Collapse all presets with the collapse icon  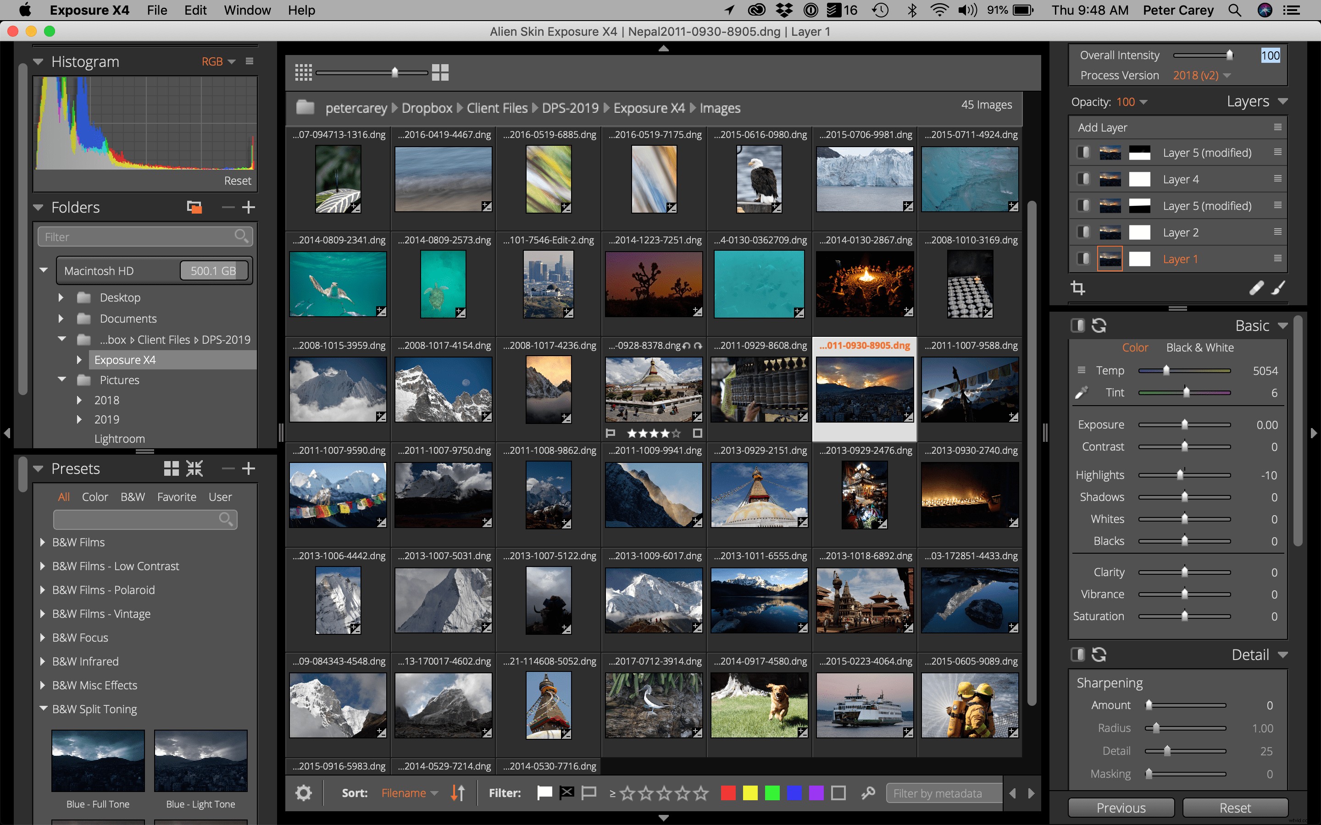point(194,468)
